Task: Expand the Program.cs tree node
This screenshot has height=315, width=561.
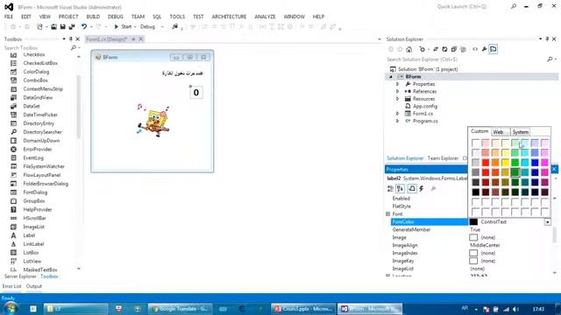Action: tap(397, 121)
